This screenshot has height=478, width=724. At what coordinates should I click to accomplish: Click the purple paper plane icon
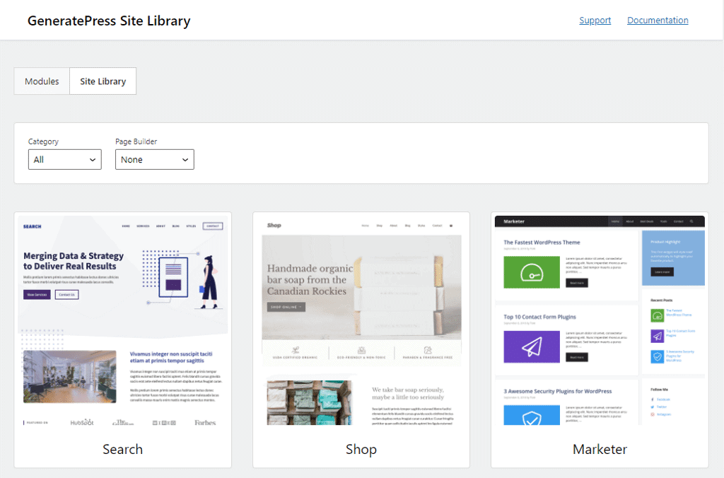(x=531, y=346)
